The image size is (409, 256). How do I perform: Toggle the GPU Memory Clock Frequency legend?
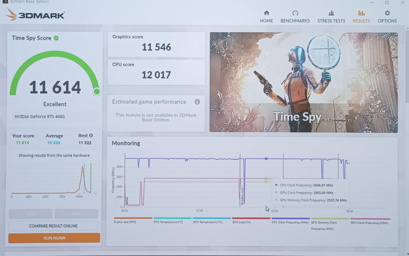pyautogui.click(x=330, y=219)
